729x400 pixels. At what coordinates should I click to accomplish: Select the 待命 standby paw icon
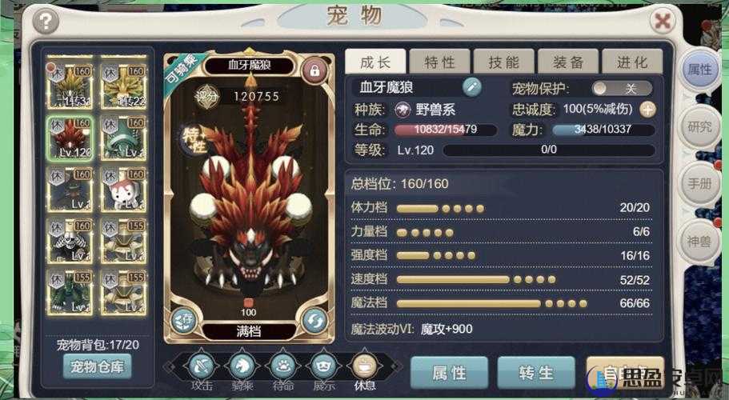[283, 366]
